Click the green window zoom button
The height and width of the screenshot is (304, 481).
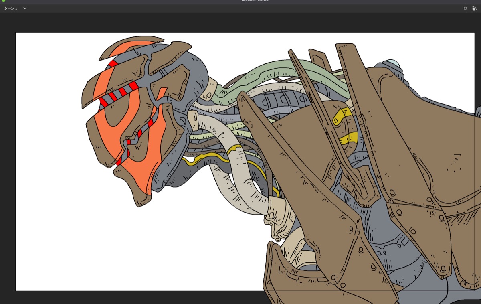click(3, 1)
